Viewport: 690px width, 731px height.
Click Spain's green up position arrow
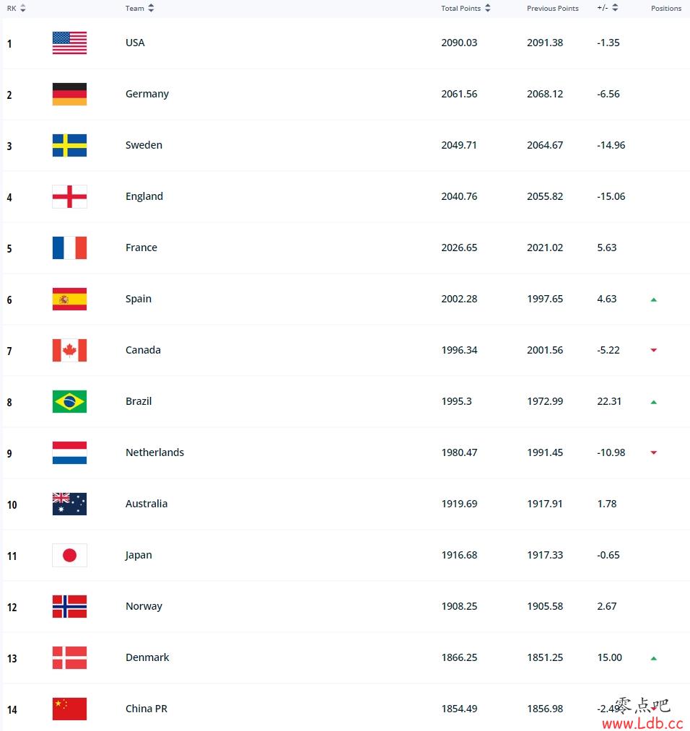pyautogui.click(x=654, y=299)
